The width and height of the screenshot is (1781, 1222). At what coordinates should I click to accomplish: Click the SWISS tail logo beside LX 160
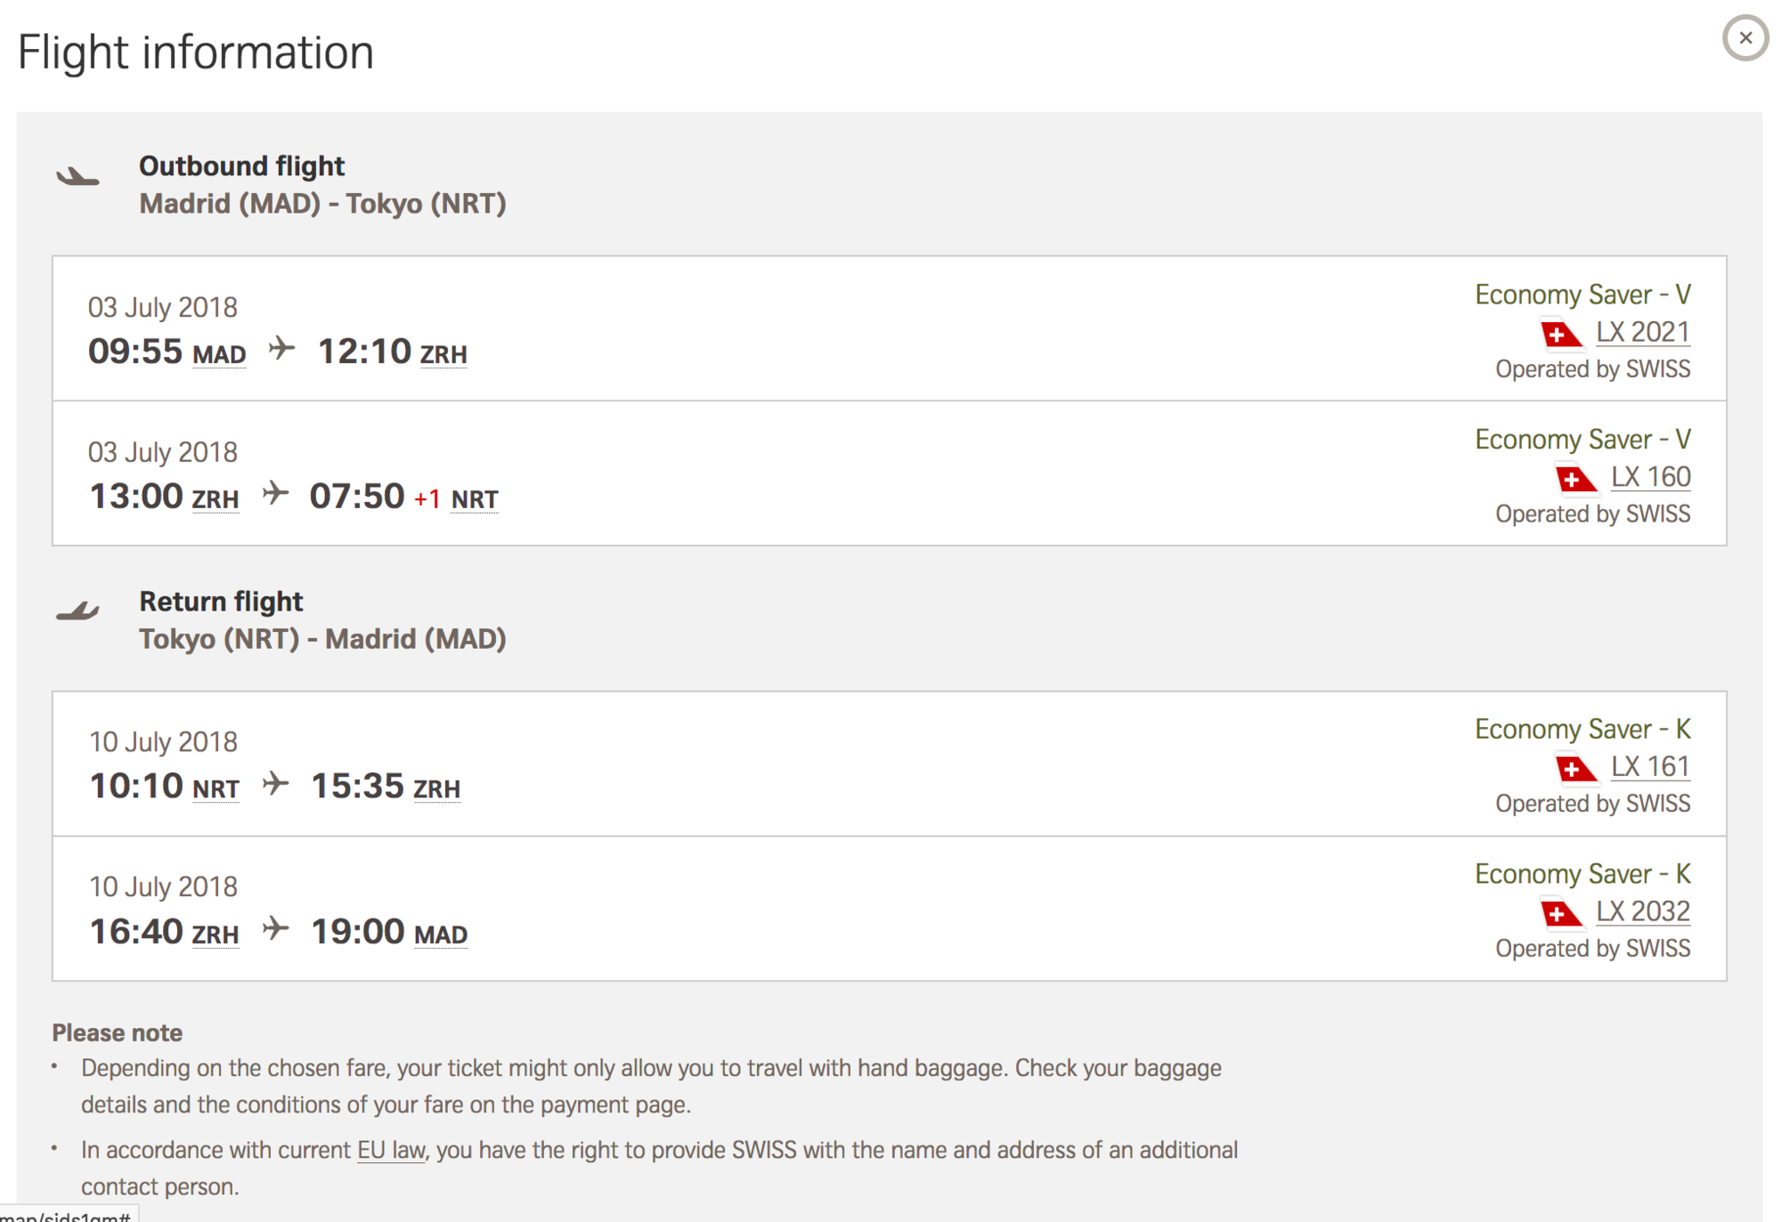tap(1575, 479)
